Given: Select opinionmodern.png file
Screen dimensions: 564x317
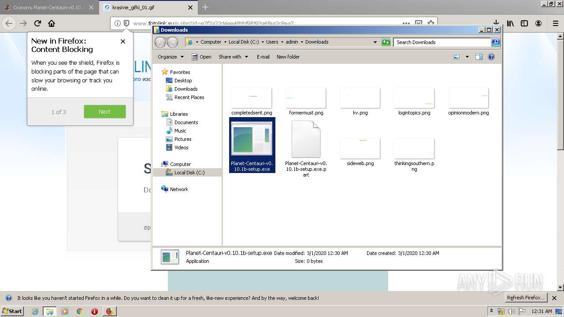Looking at the screenshot, I should [468, 102].
